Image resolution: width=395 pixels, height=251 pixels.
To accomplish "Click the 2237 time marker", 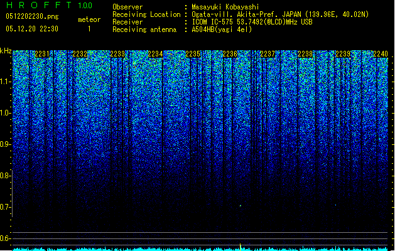I will (268, 54).
